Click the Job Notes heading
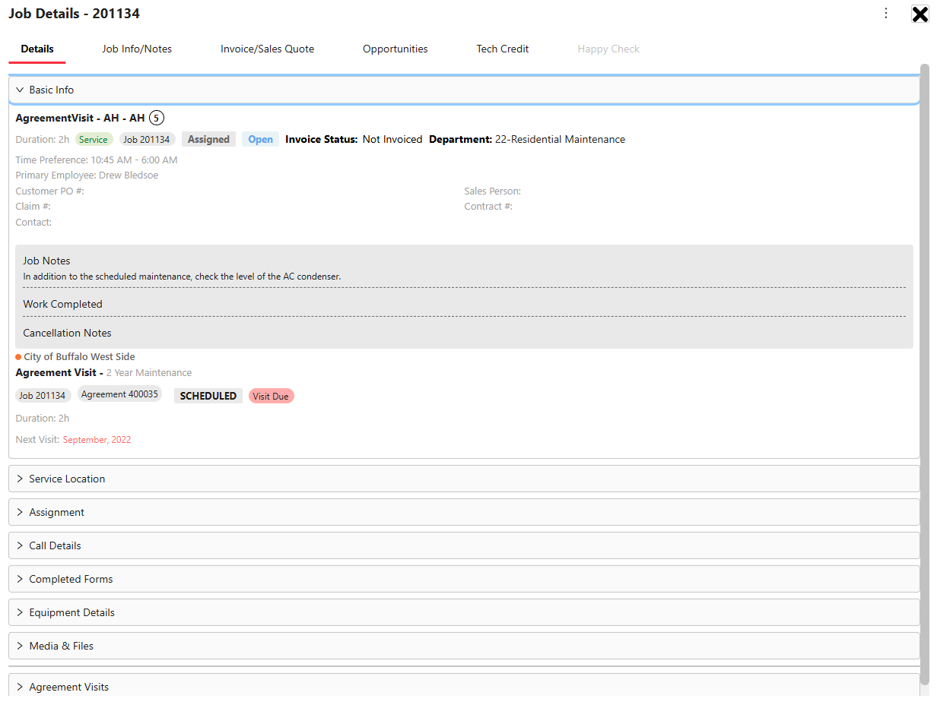This screenshot has width=937, height=705. tap(46, 261)
